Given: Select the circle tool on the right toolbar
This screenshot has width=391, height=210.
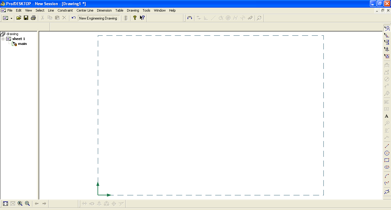Looking at the screenshot, I should (386, 153).
